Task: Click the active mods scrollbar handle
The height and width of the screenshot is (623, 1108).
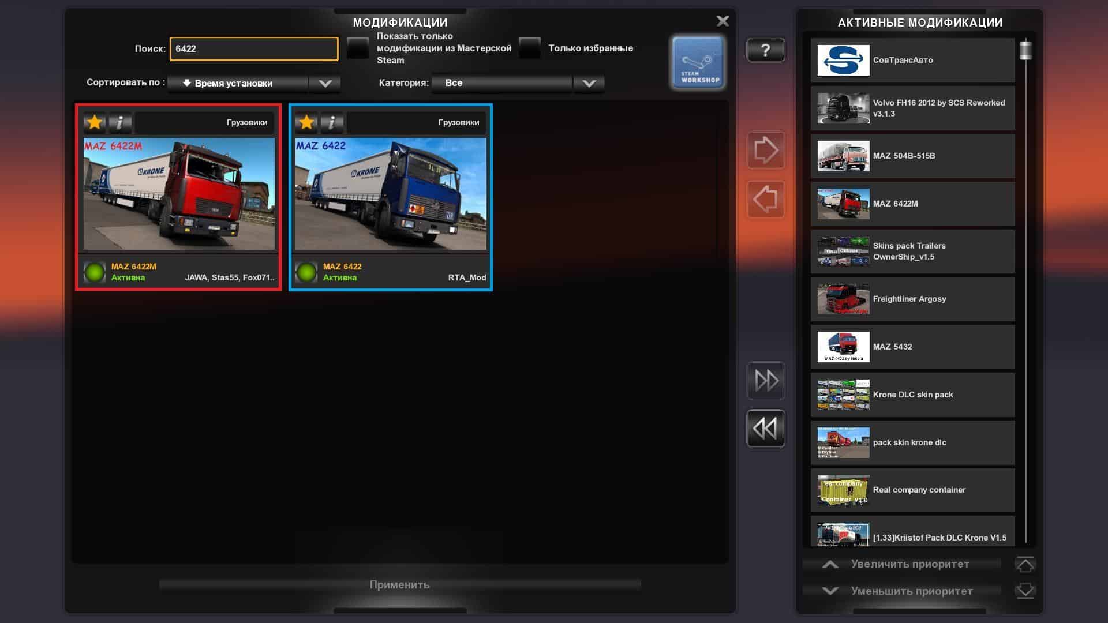Action: (x=1025, y=50)
